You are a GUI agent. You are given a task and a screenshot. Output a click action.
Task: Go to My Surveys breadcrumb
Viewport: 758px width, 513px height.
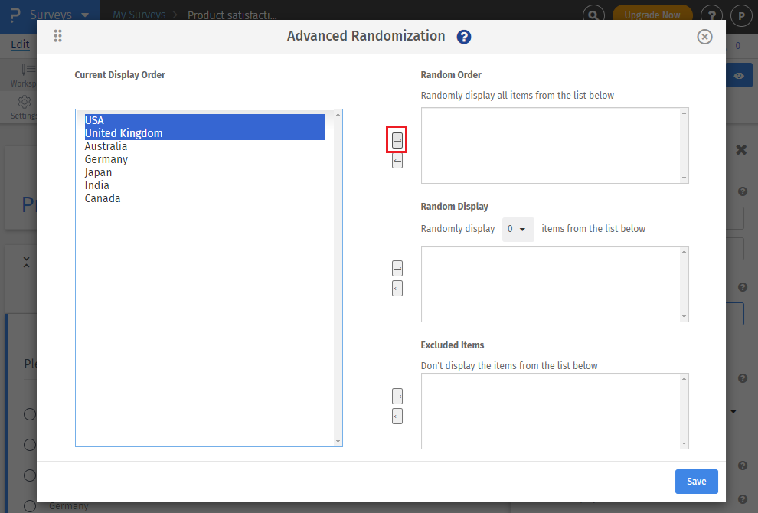click(x=139, y=15)
